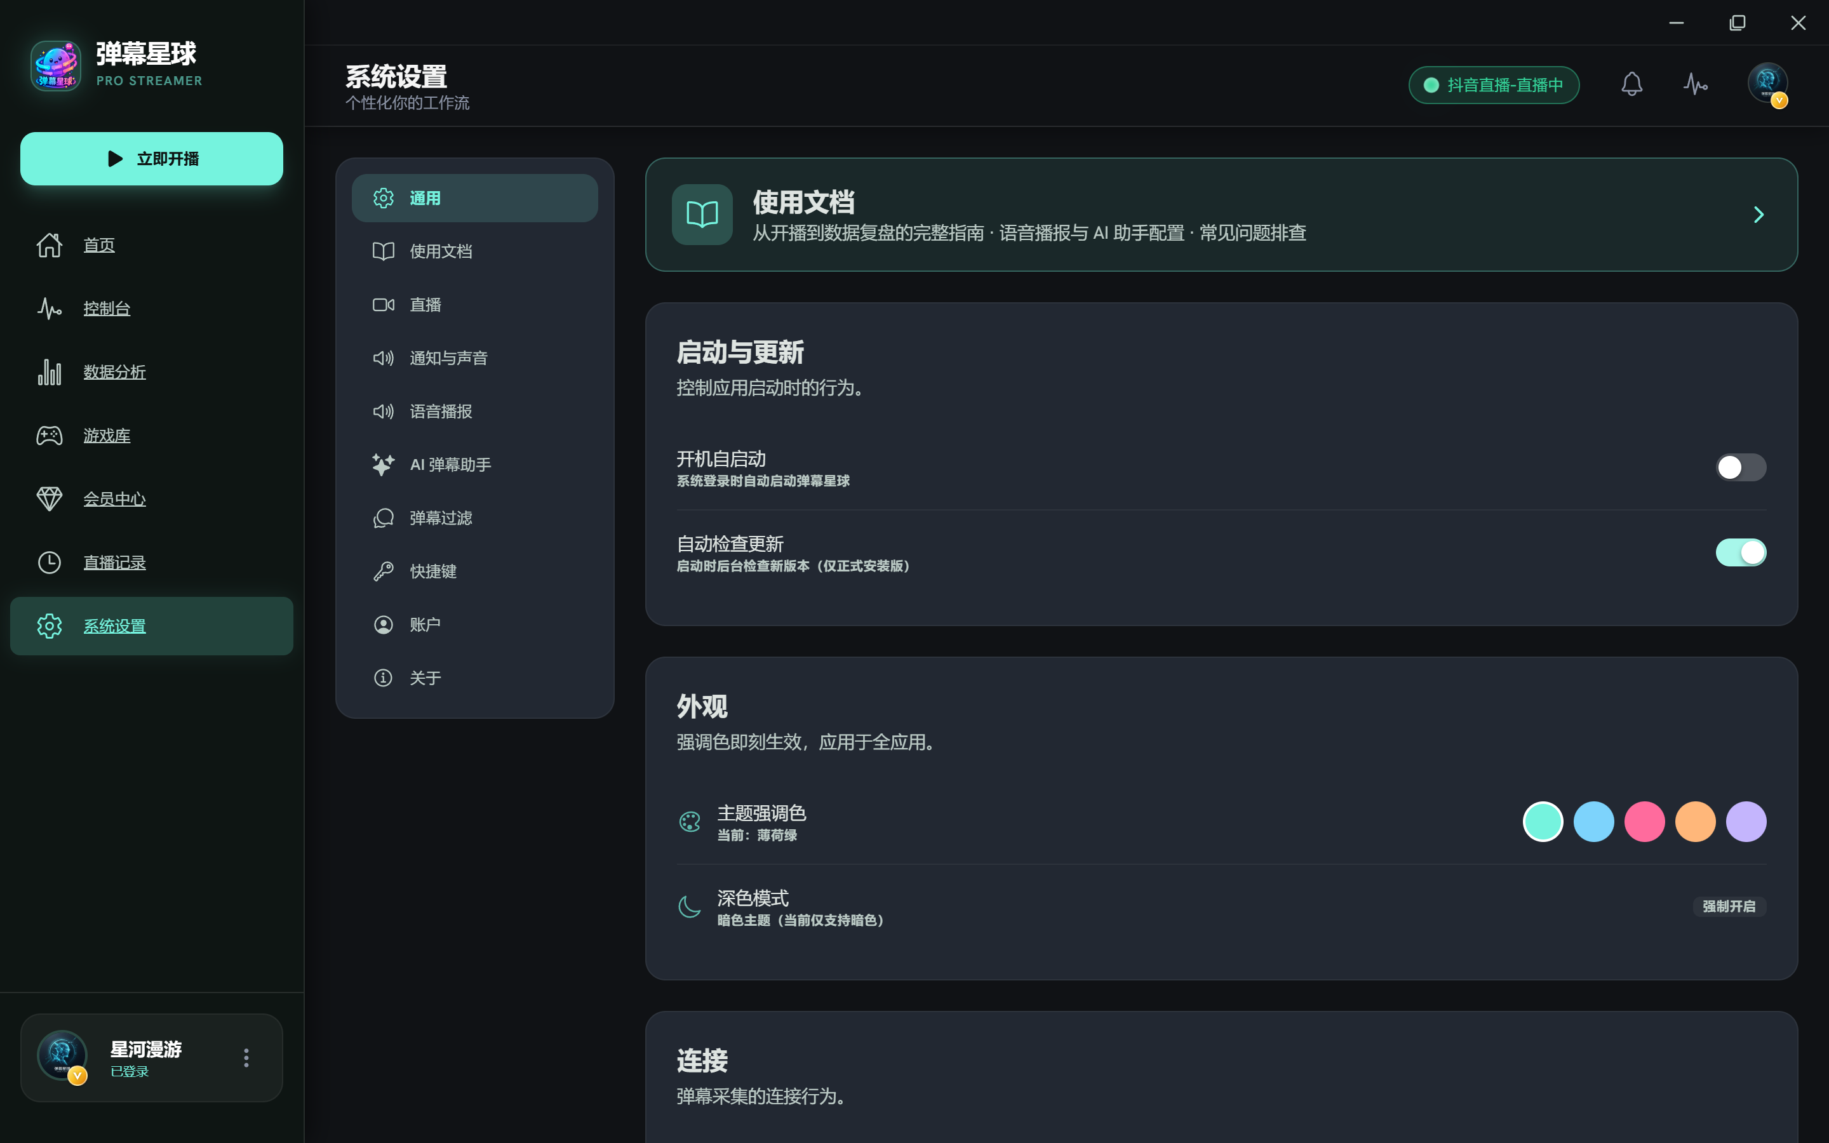Click the 立即开播 button
This screenshot has height=1143, width=1829.
click(x=152, y=159)
